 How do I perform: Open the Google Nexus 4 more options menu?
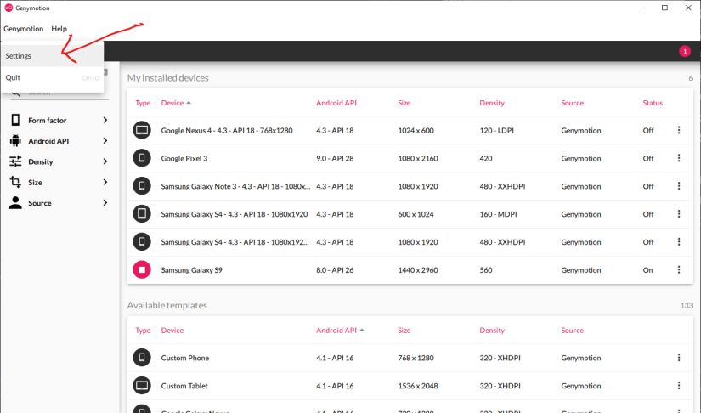pyautogui.click(x=679, y=130)
